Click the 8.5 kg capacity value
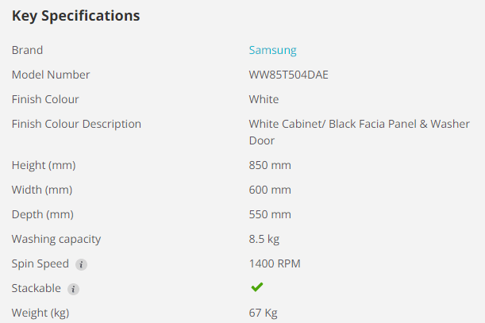 pos(264,239)
